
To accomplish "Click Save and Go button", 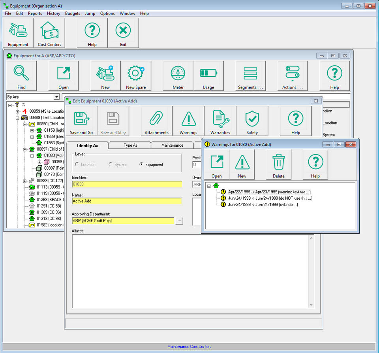I will coord(81,121).
